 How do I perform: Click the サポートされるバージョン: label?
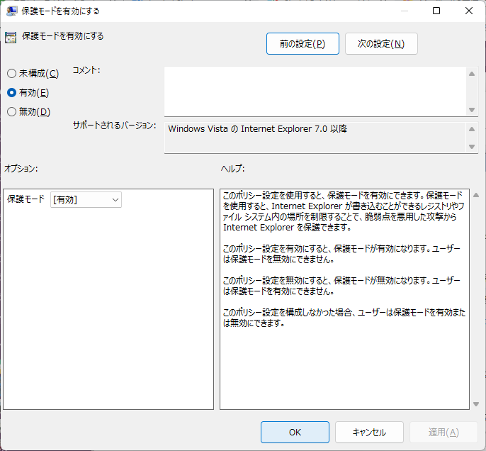pos(114,126)
